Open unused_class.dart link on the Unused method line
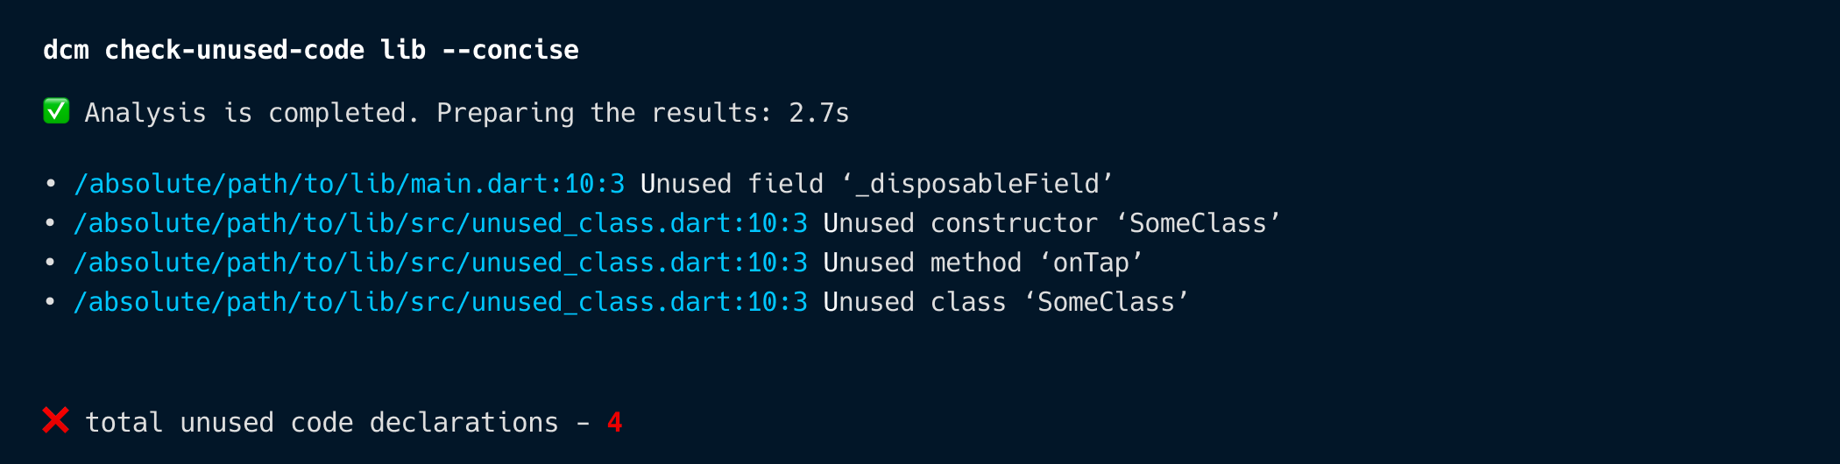1840x464 pixels. [441, 263]
